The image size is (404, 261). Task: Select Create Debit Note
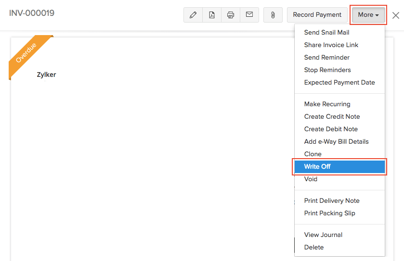[339, 129]
